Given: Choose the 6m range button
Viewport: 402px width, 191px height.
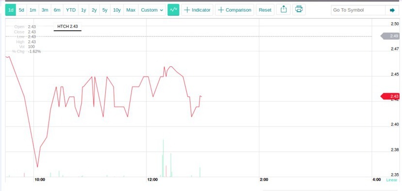Looking at the screenshot, I should pos(57,10).
